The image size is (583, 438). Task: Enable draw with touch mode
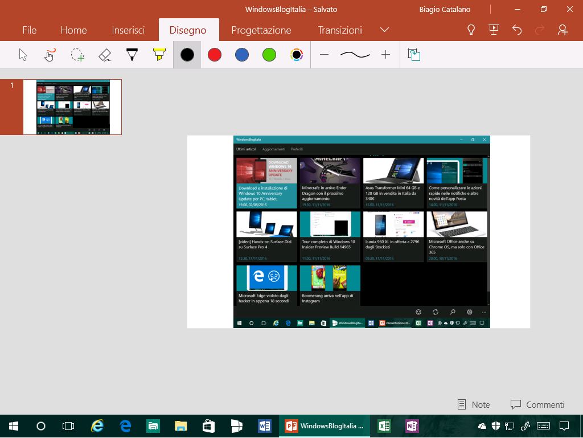pyautogui.click(x=50, y=55)
